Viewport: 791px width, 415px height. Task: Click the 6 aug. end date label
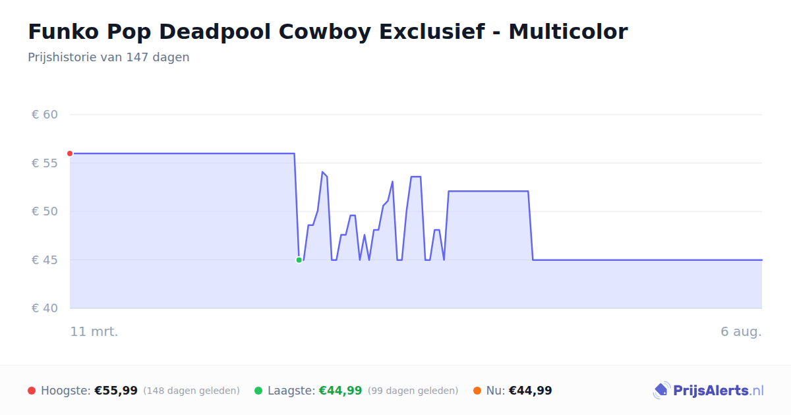(741, 331)
